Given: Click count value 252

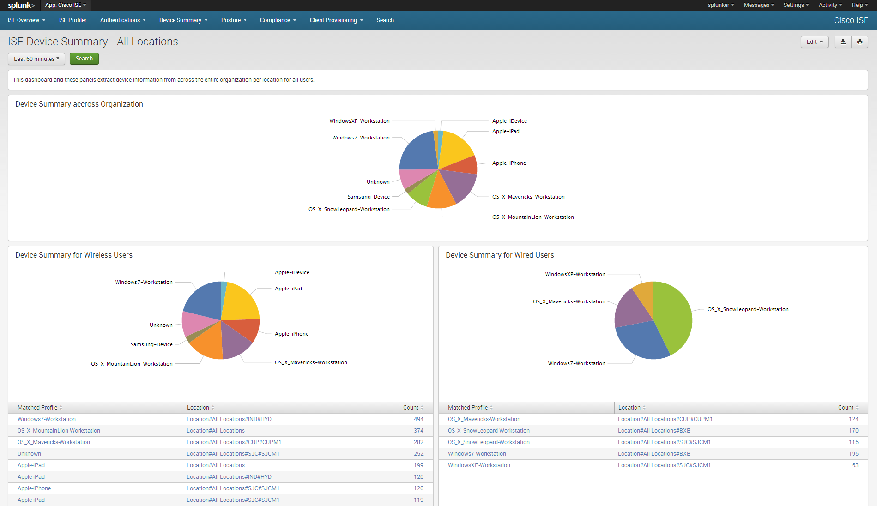Looking at the screenshot, I should 418,454.
